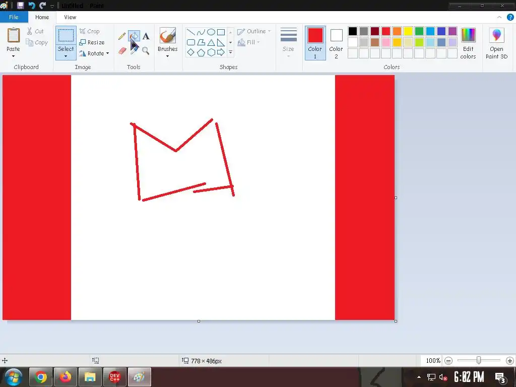Click the Copy button
The height and width of the screenshot is (387, 516).
click(x=37, y=42)
